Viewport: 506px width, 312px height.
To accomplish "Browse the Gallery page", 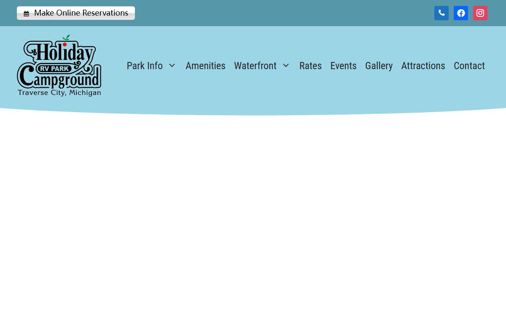I will (379, 66).
